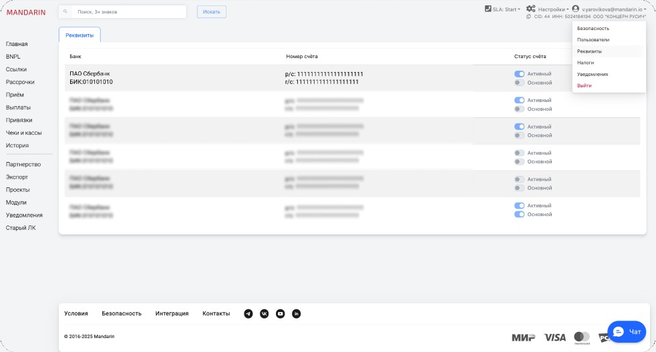Click the Искать button

tap(212, 12)
